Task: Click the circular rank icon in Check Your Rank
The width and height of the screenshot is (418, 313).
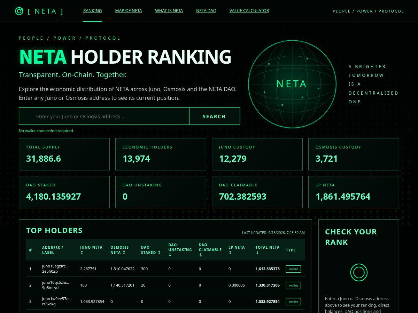Action: [359, 272]
